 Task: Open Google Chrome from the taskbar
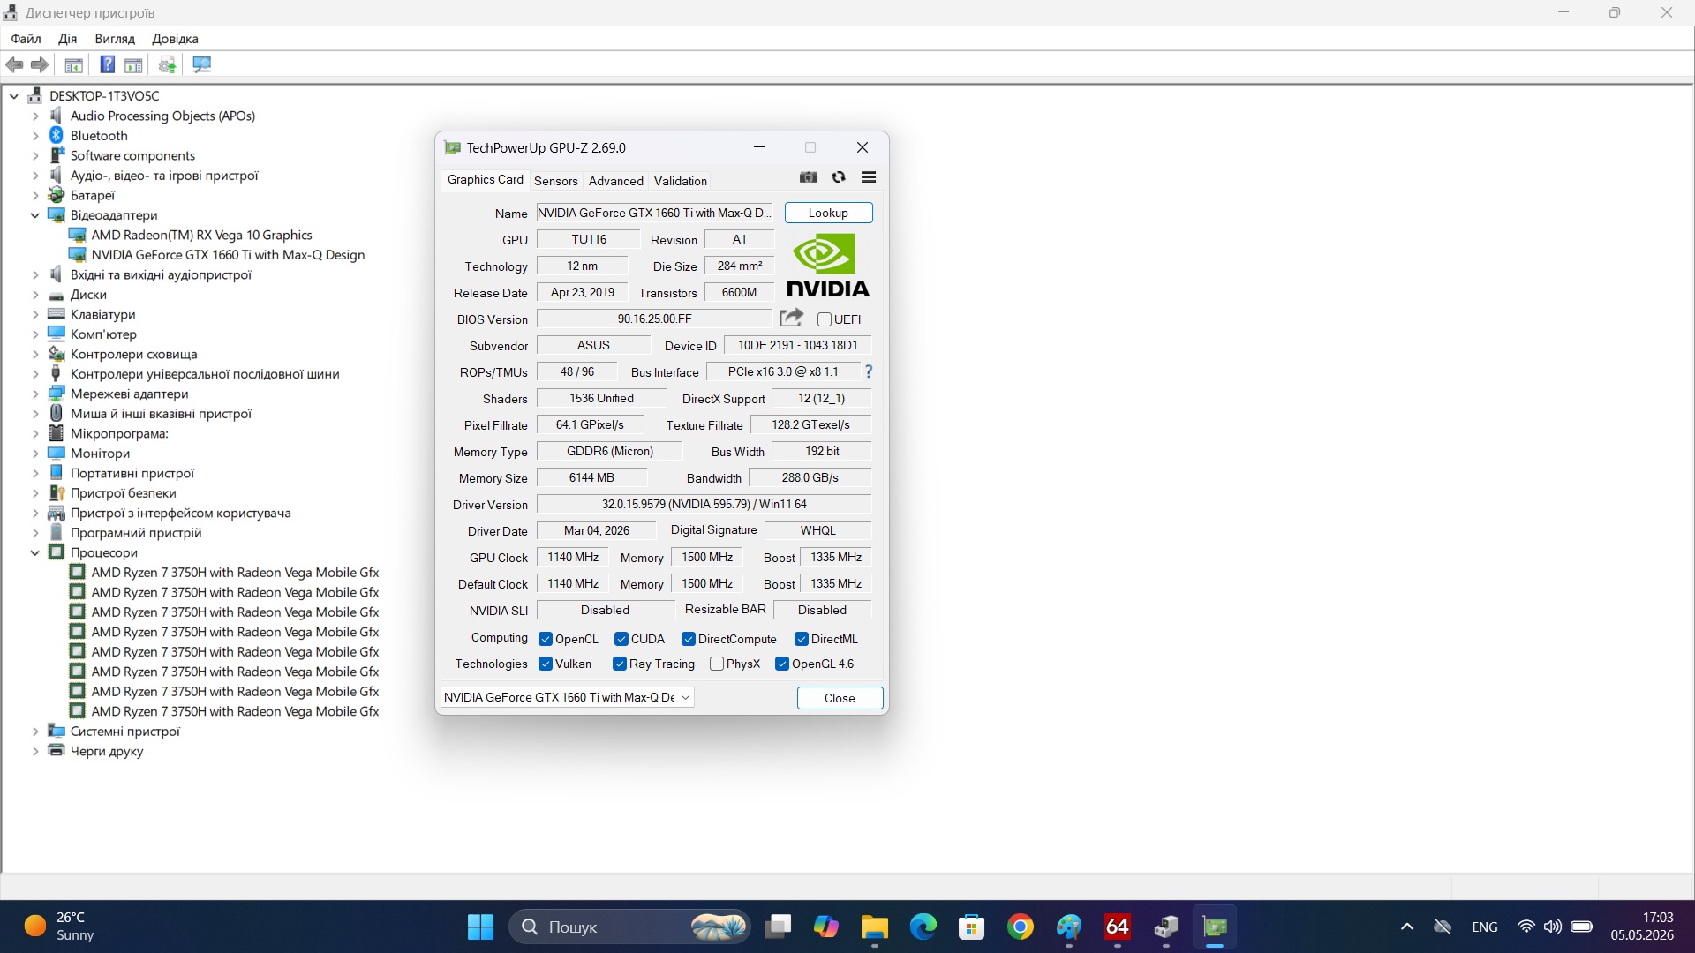click(x=1021, y=927)
